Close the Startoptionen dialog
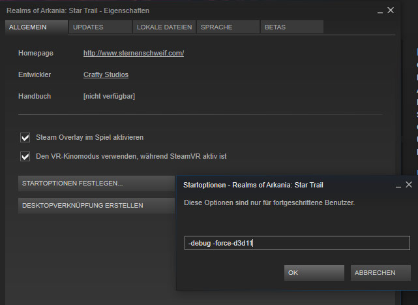 [x=409, y=185]
